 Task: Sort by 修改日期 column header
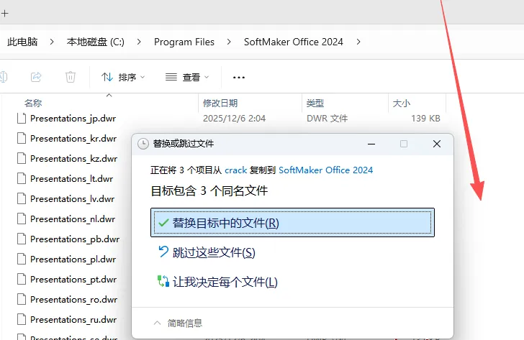click(x=220, y=104)
